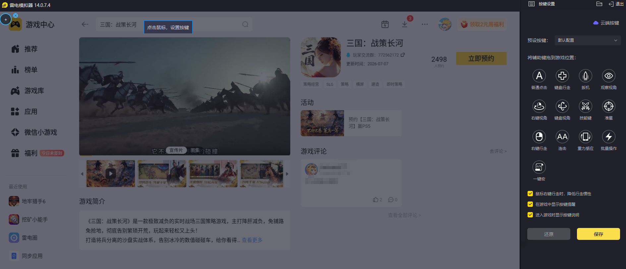
Task: Show previous screenshots with left arrow
Action: tap(82, 174)
